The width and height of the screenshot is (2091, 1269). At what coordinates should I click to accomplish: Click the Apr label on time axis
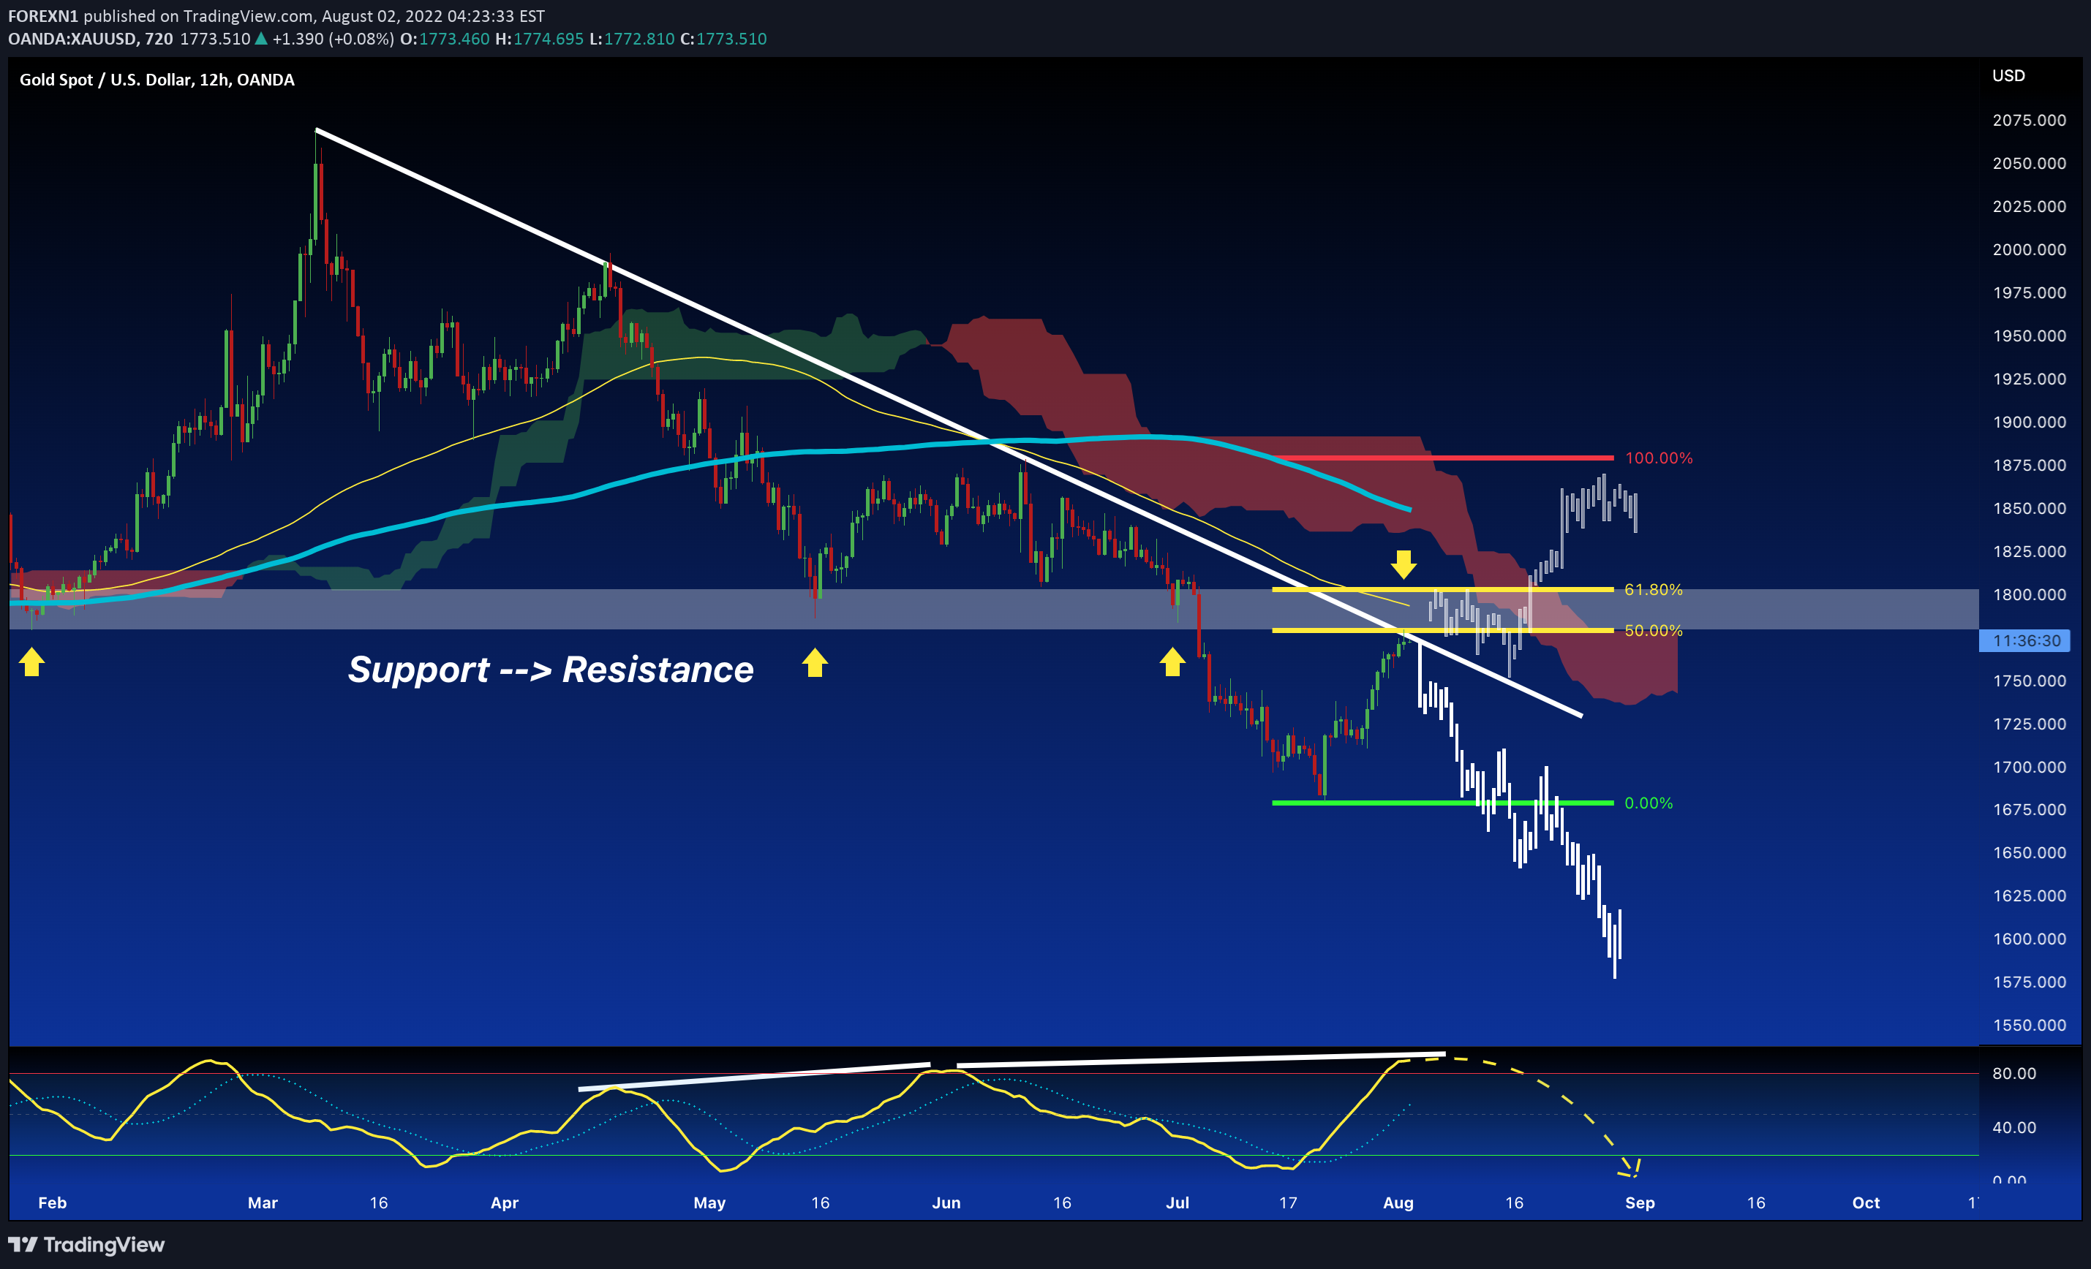click(505, 1202)
